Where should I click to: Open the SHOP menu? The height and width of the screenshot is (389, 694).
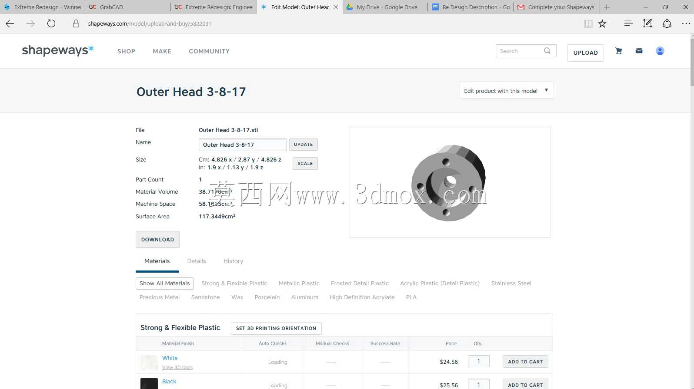pyautogui.click(x=126, y=51)
